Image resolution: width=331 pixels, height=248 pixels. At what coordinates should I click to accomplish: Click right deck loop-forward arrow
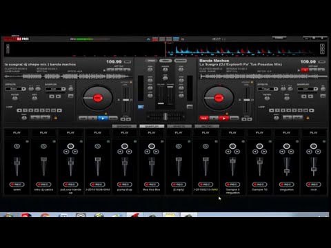pyautogui.click(x=312, y=110)
